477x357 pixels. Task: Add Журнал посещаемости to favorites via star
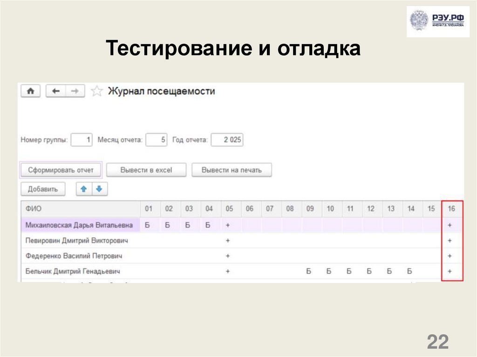point(96,91)
